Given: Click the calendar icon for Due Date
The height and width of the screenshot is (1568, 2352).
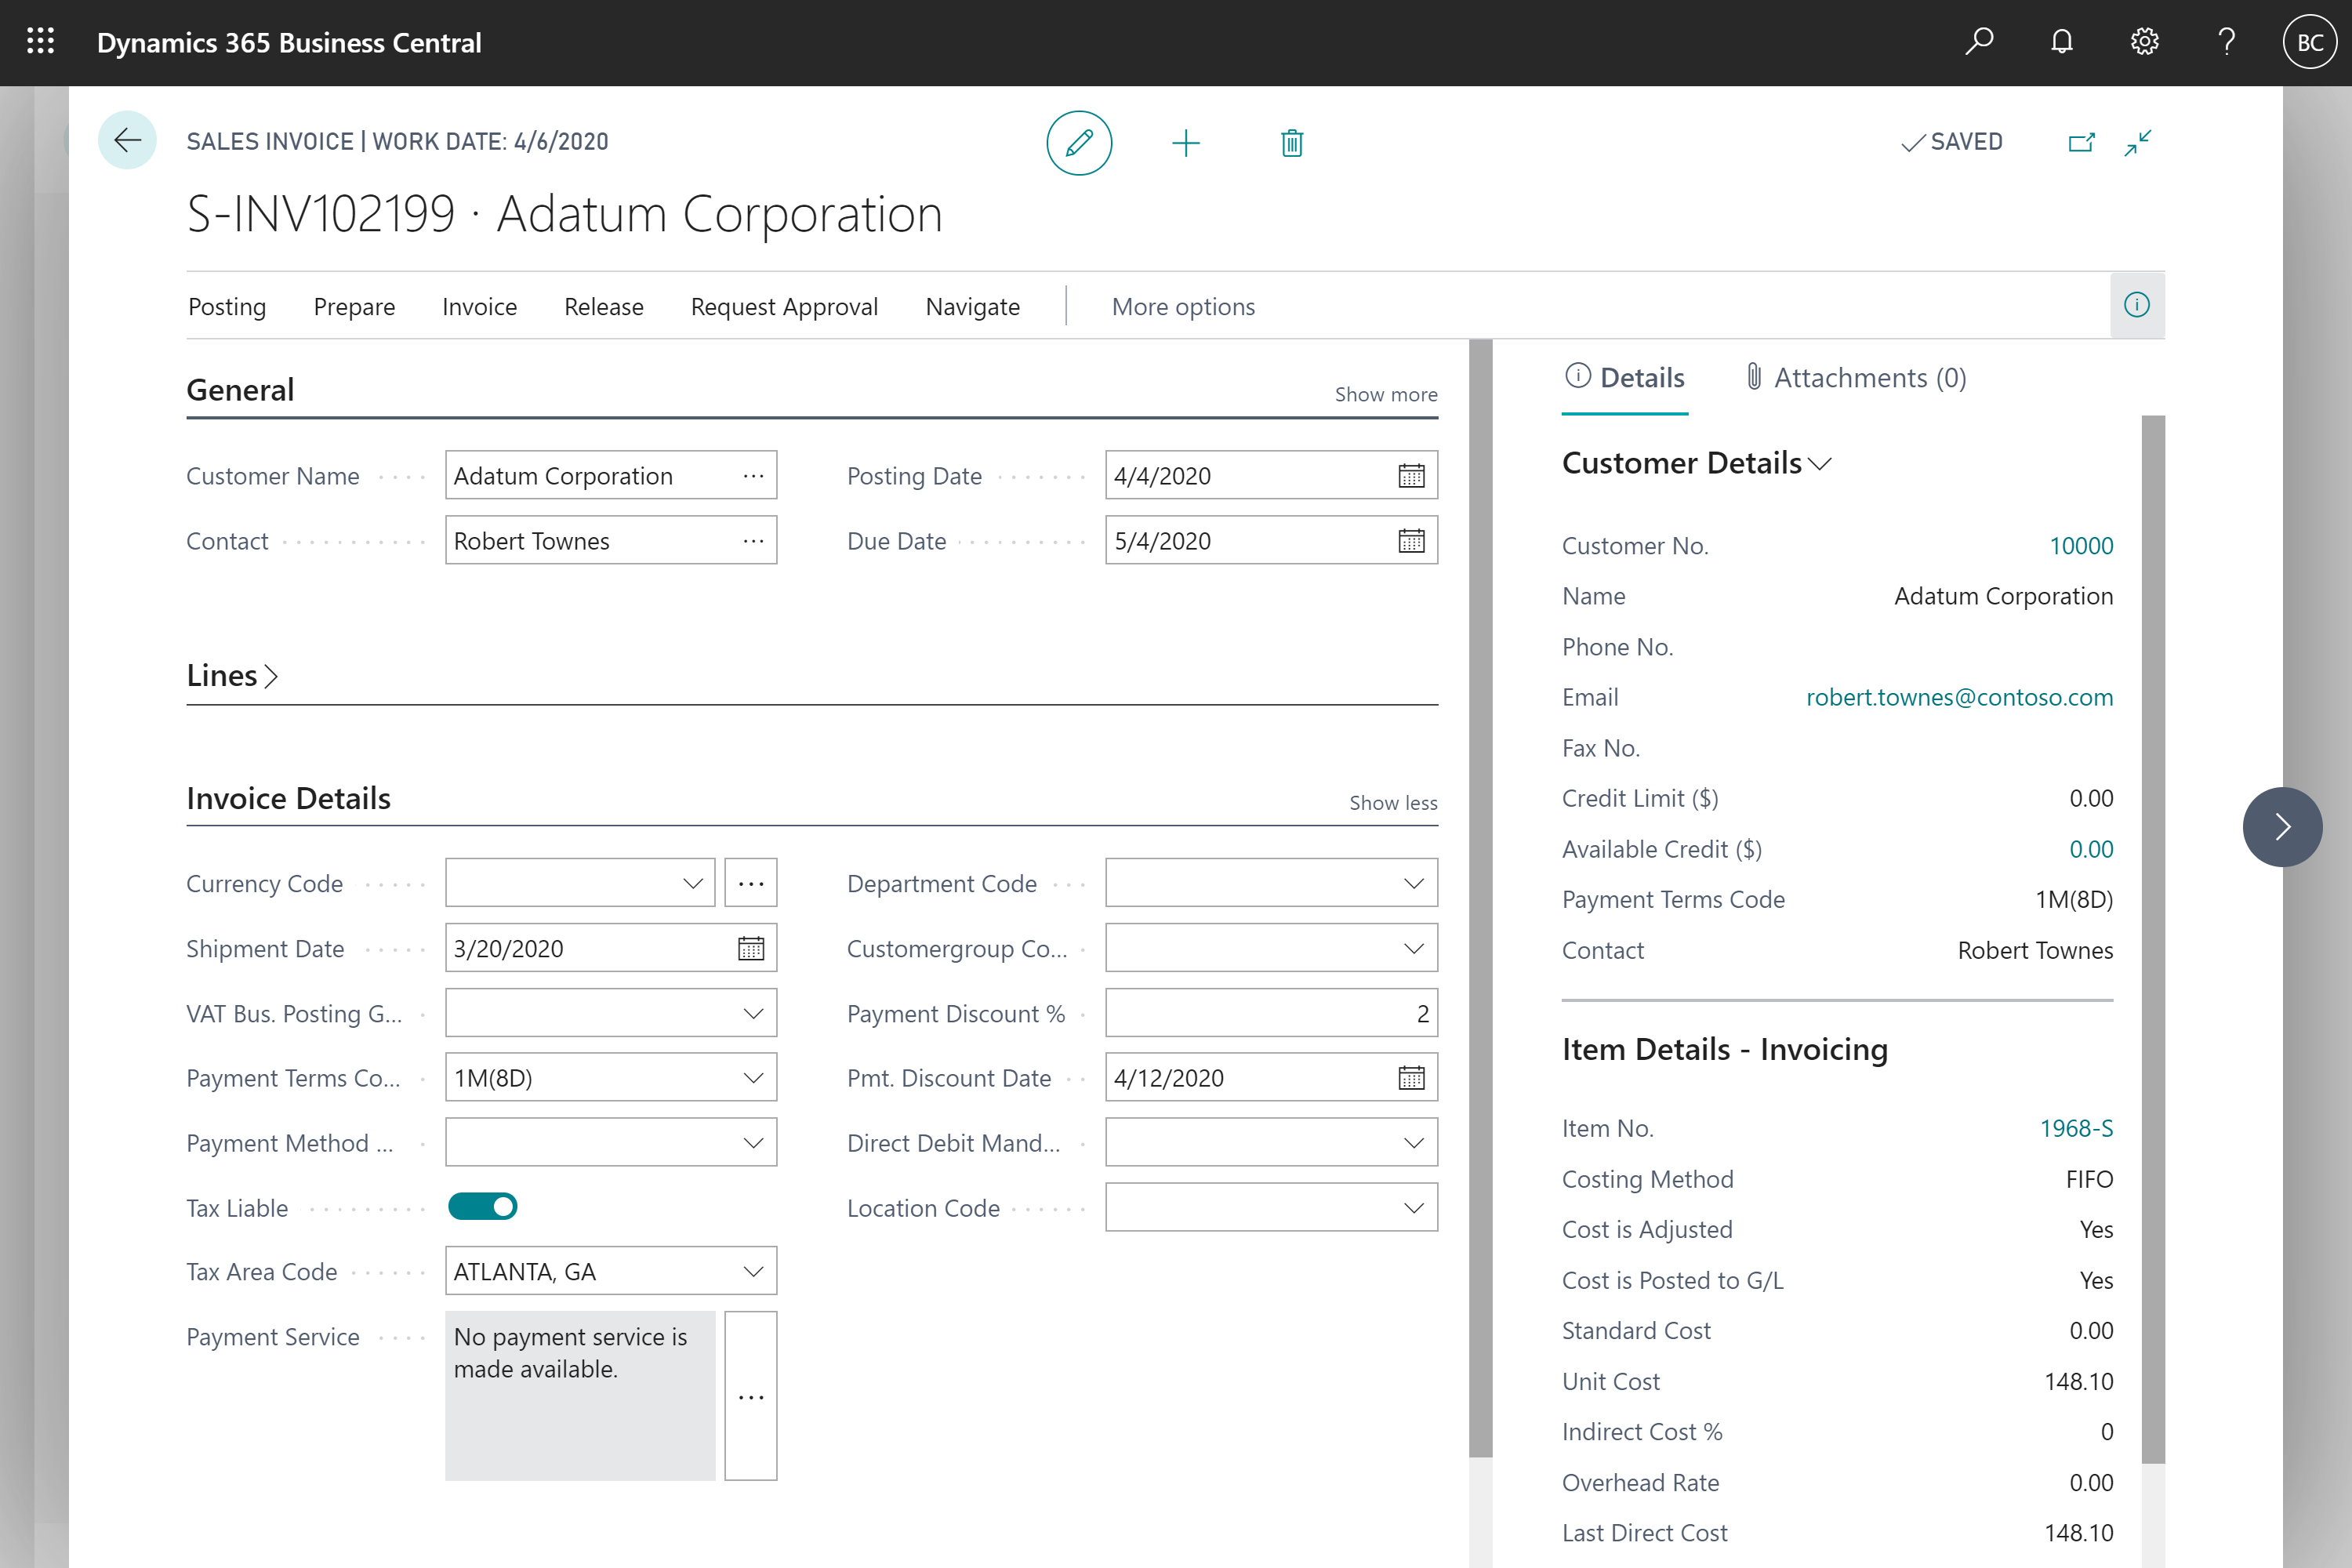Looking at the screenshot, I should (x=1409, y=539).
